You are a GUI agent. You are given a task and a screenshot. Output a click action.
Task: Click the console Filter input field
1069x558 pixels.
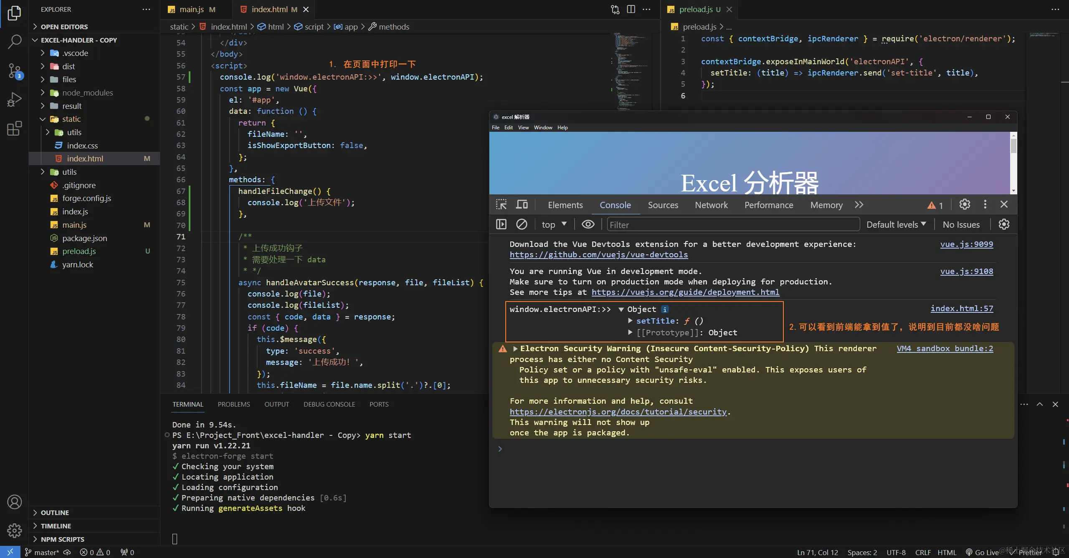[733, 224]
